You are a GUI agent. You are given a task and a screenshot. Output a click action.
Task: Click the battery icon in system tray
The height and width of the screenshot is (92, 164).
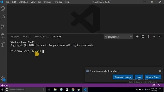point(140,90)
